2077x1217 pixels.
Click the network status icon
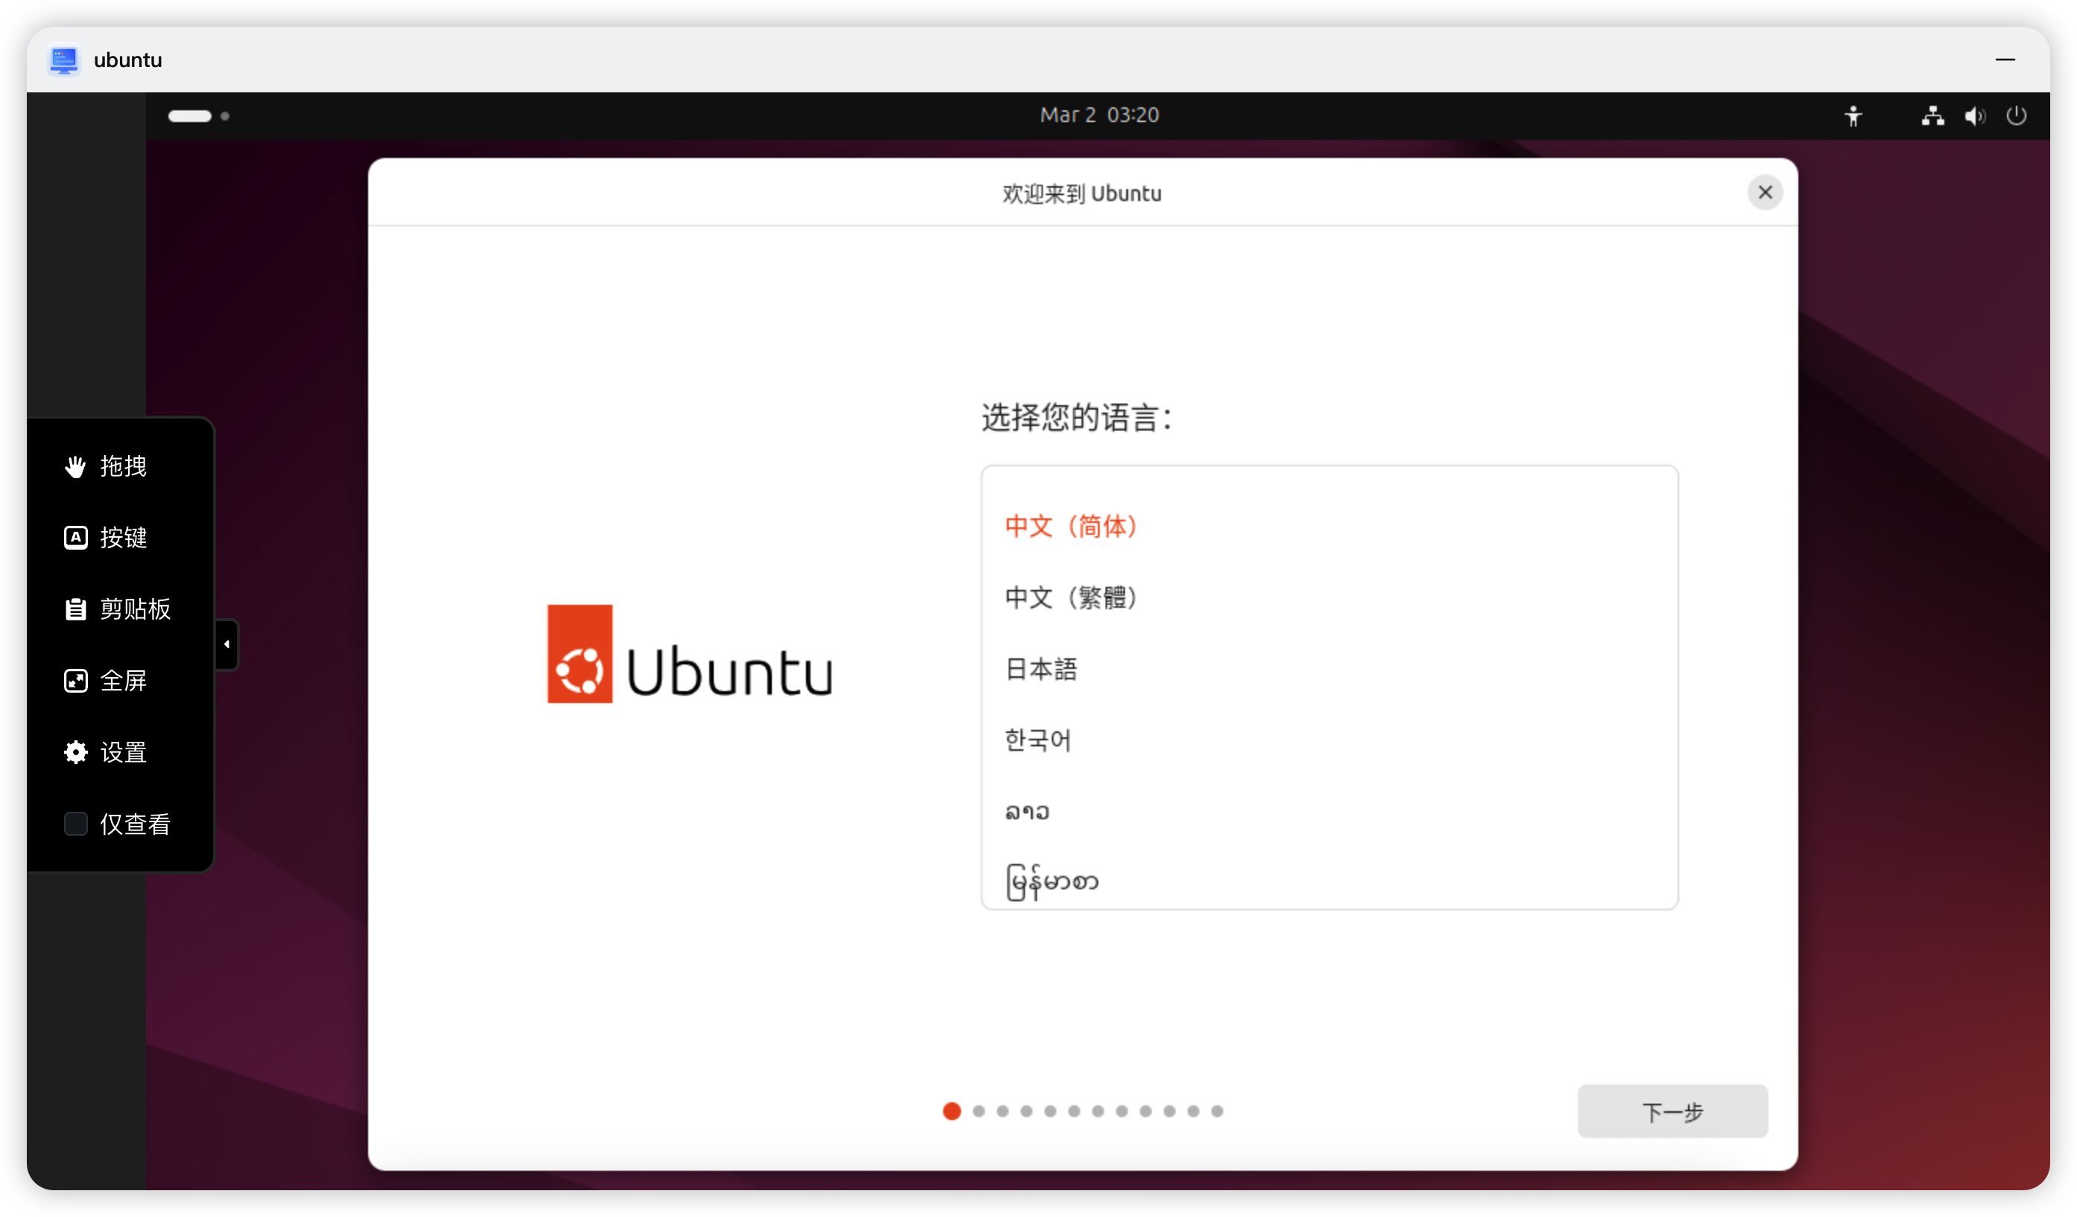click(1932, 116)
